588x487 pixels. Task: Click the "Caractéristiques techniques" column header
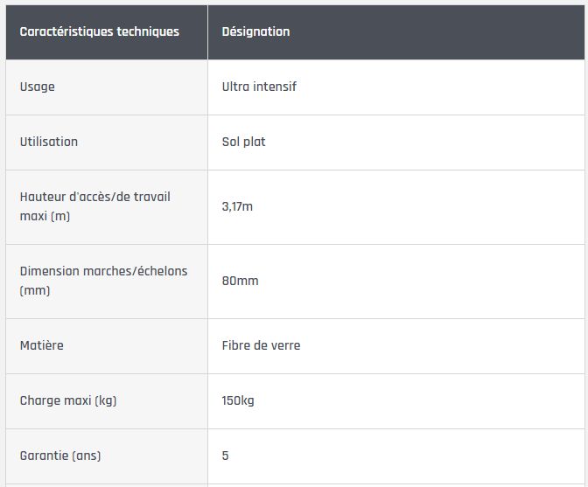(x=99, y=31)
